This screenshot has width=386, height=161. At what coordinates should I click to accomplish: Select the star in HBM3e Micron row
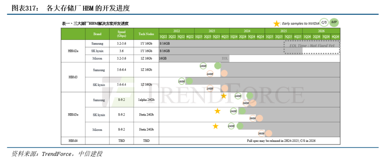[x=216, y=126]
